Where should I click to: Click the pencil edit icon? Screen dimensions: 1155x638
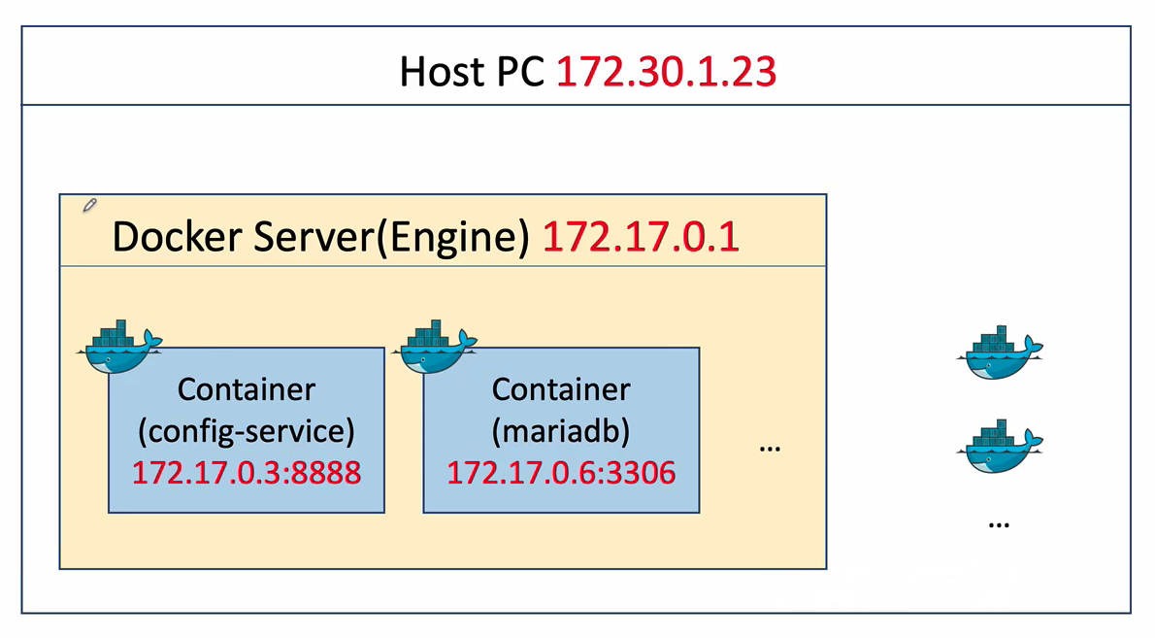pos(89,205)
